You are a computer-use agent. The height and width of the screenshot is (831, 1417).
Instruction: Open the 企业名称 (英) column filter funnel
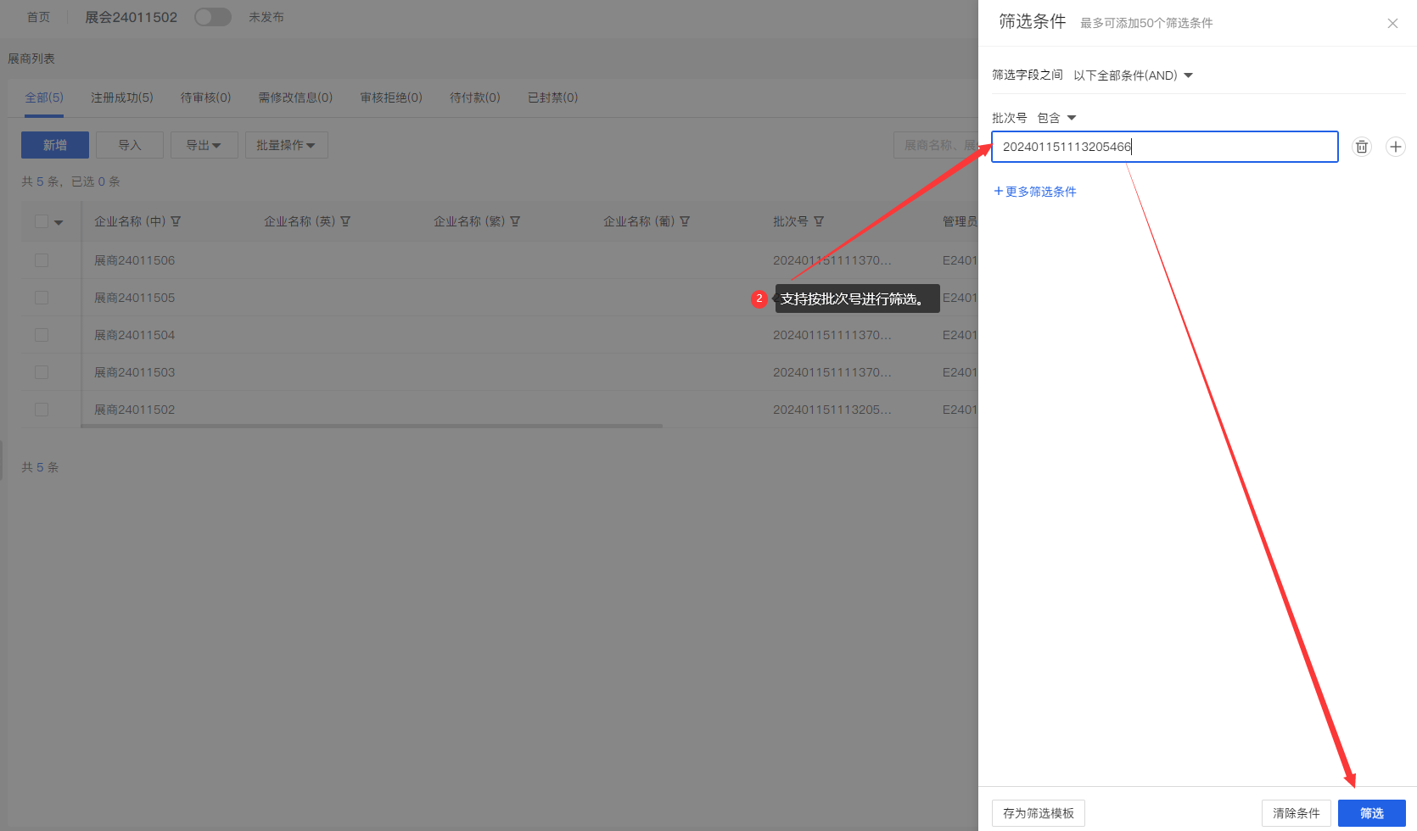345,221
